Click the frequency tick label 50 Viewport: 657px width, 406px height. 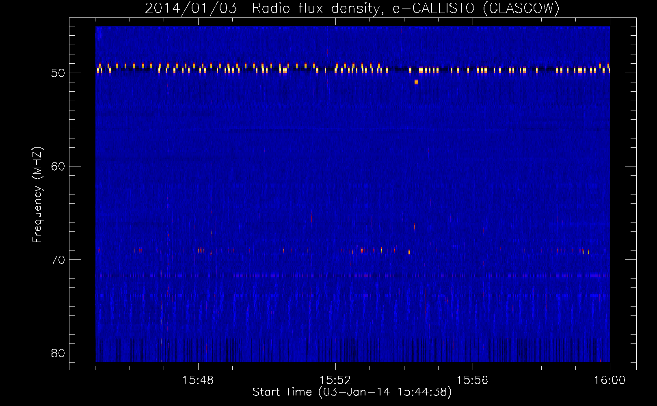[58, 73]
